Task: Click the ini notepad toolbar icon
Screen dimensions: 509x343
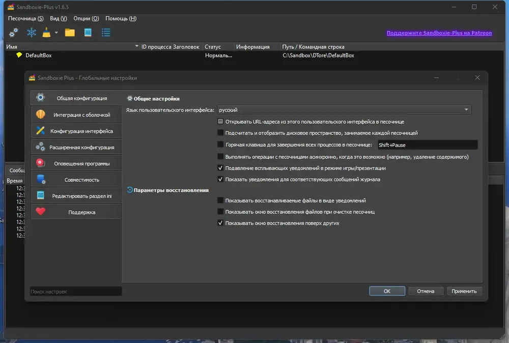Action: (88, 33)
